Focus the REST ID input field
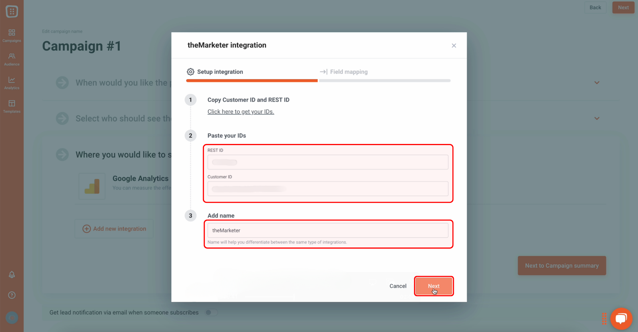Viewport: 638px width, 332px height. coord(328,162)
